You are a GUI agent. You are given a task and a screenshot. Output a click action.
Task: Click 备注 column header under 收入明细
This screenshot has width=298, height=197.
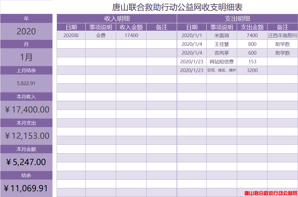162,27
